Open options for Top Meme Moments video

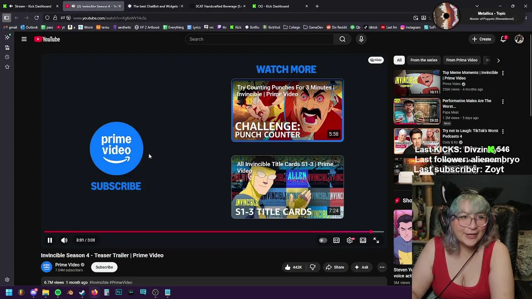[503, 73]
